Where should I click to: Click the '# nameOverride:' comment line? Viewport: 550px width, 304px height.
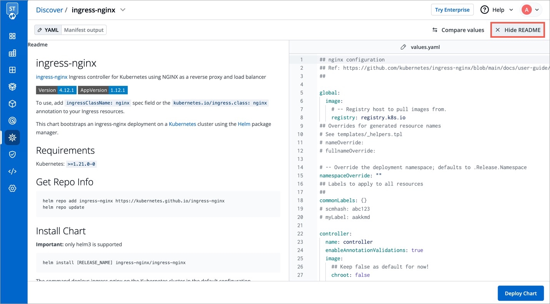point(342,142)
